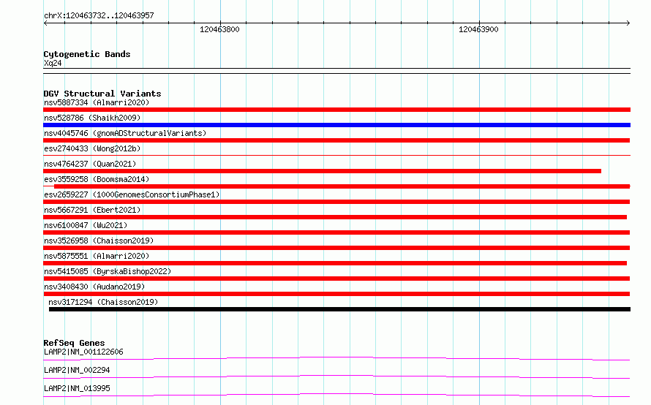Select the black bar for nsv3171294
The height and width of the screenshot is (405, 651).
339,309
